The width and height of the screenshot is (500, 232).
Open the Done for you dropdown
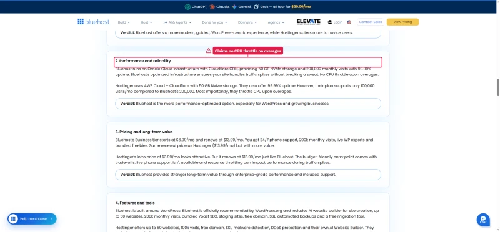[214, 22]
